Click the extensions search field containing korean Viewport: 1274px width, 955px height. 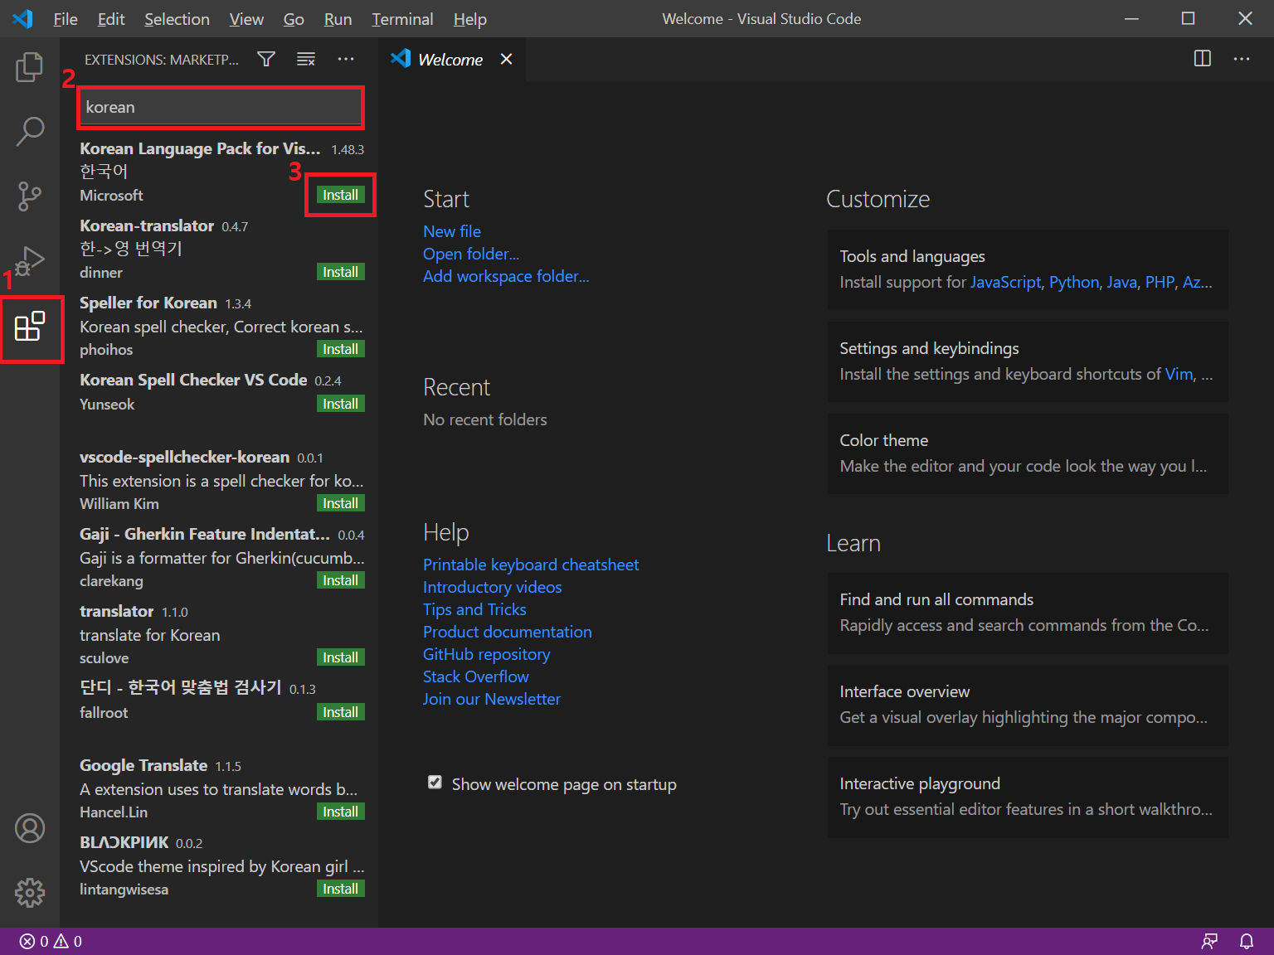pos(220,107)
